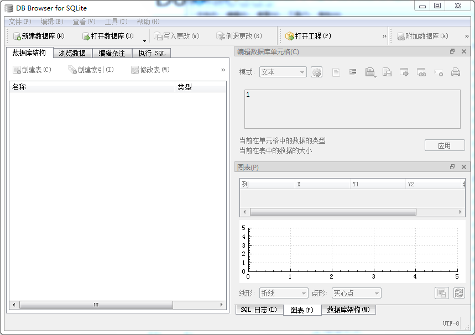The width and height of the screenshot is (475, 335).
Task: Click structure tree scroll right arrow
Action: coord(221,305)
